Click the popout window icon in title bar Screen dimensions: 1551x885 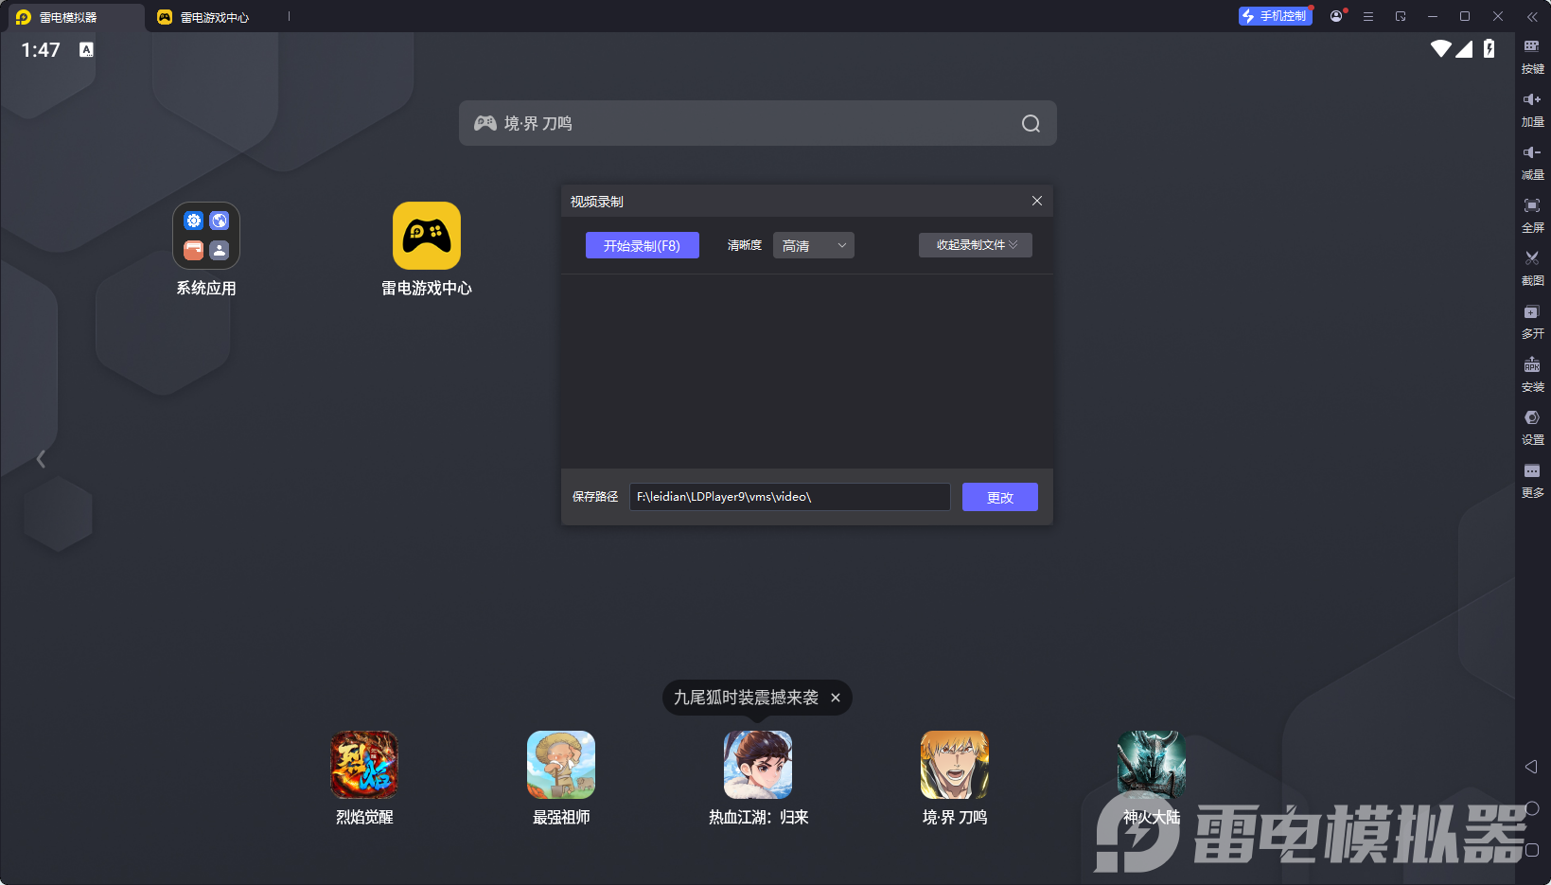[1401, 16]
